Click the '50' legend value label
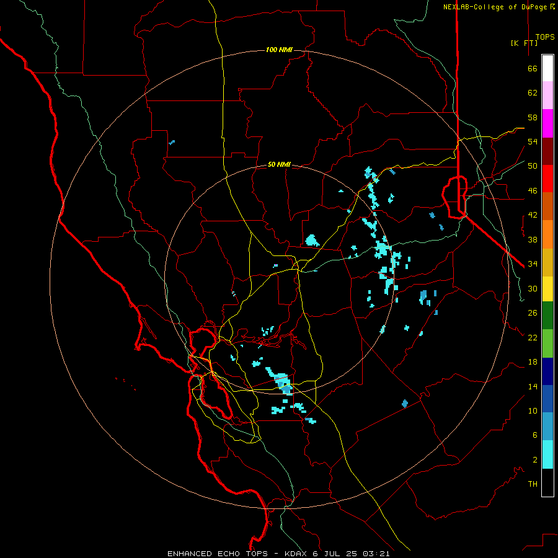558x558 pixels. point(533,166)
